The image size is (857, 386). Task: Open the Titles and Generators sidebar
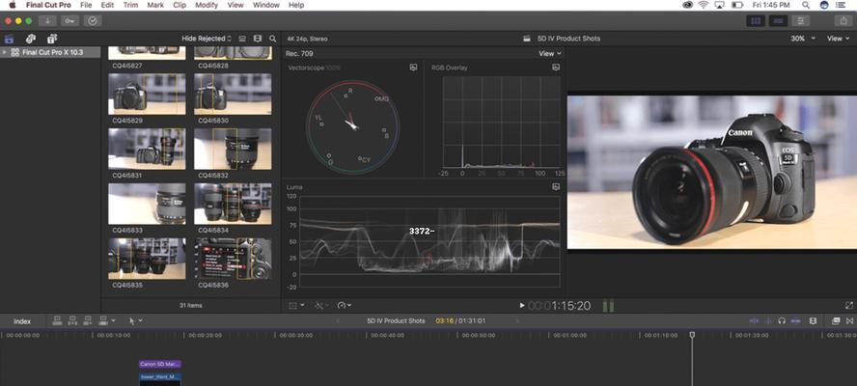[52, 39]
